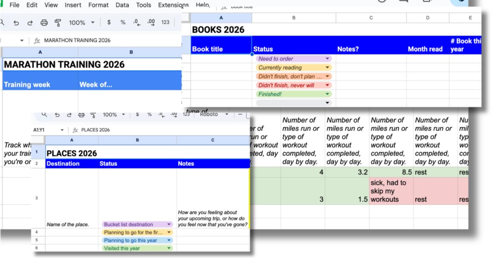Decrease decimal places in Marathon Training toolbar
This screenshot has width=492, height=258.
point(137,23)
